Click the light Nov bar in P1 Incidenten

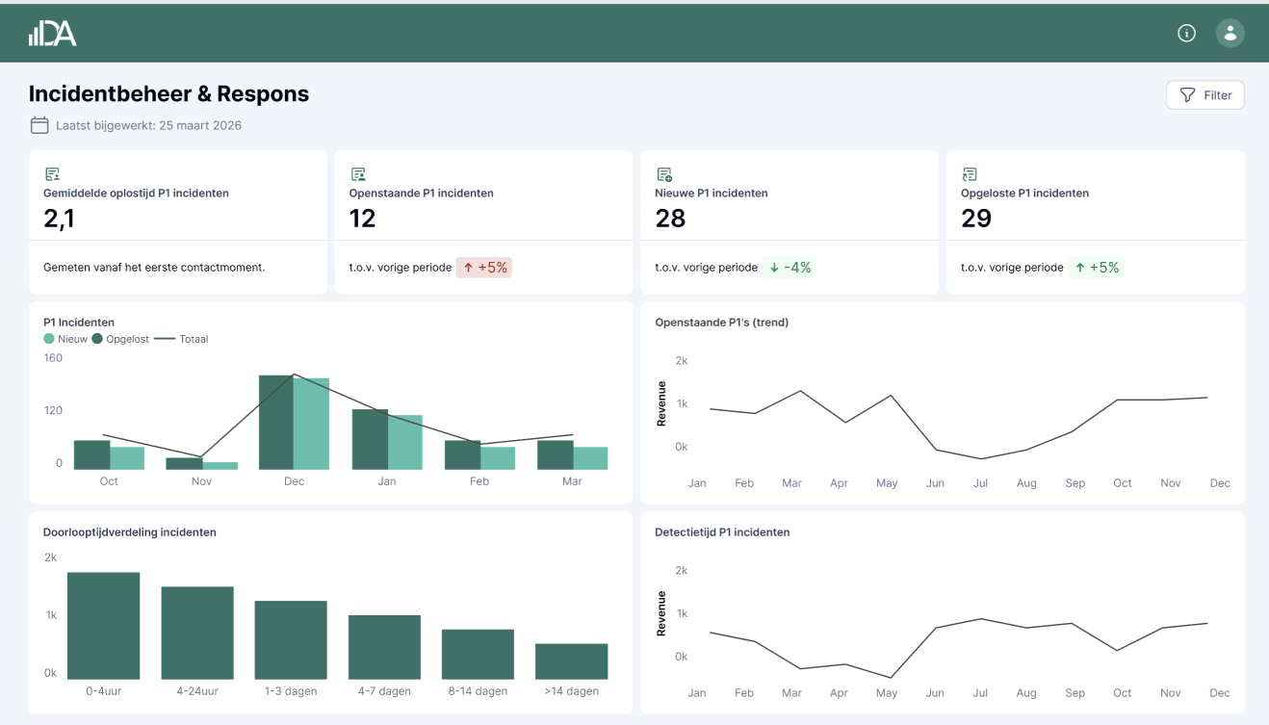tap(220, 466)
